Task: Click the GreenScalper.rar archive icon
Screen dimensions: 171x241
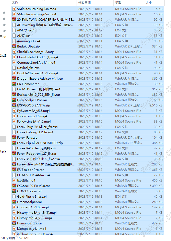Action: (14, 202)
